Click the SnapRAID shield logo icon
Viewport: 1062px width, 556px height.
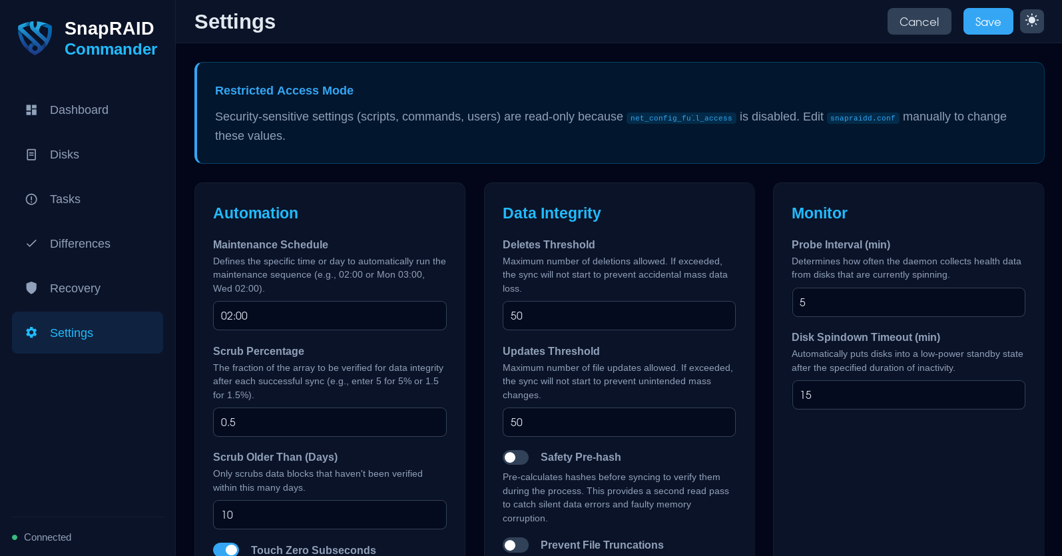point(35,38)
